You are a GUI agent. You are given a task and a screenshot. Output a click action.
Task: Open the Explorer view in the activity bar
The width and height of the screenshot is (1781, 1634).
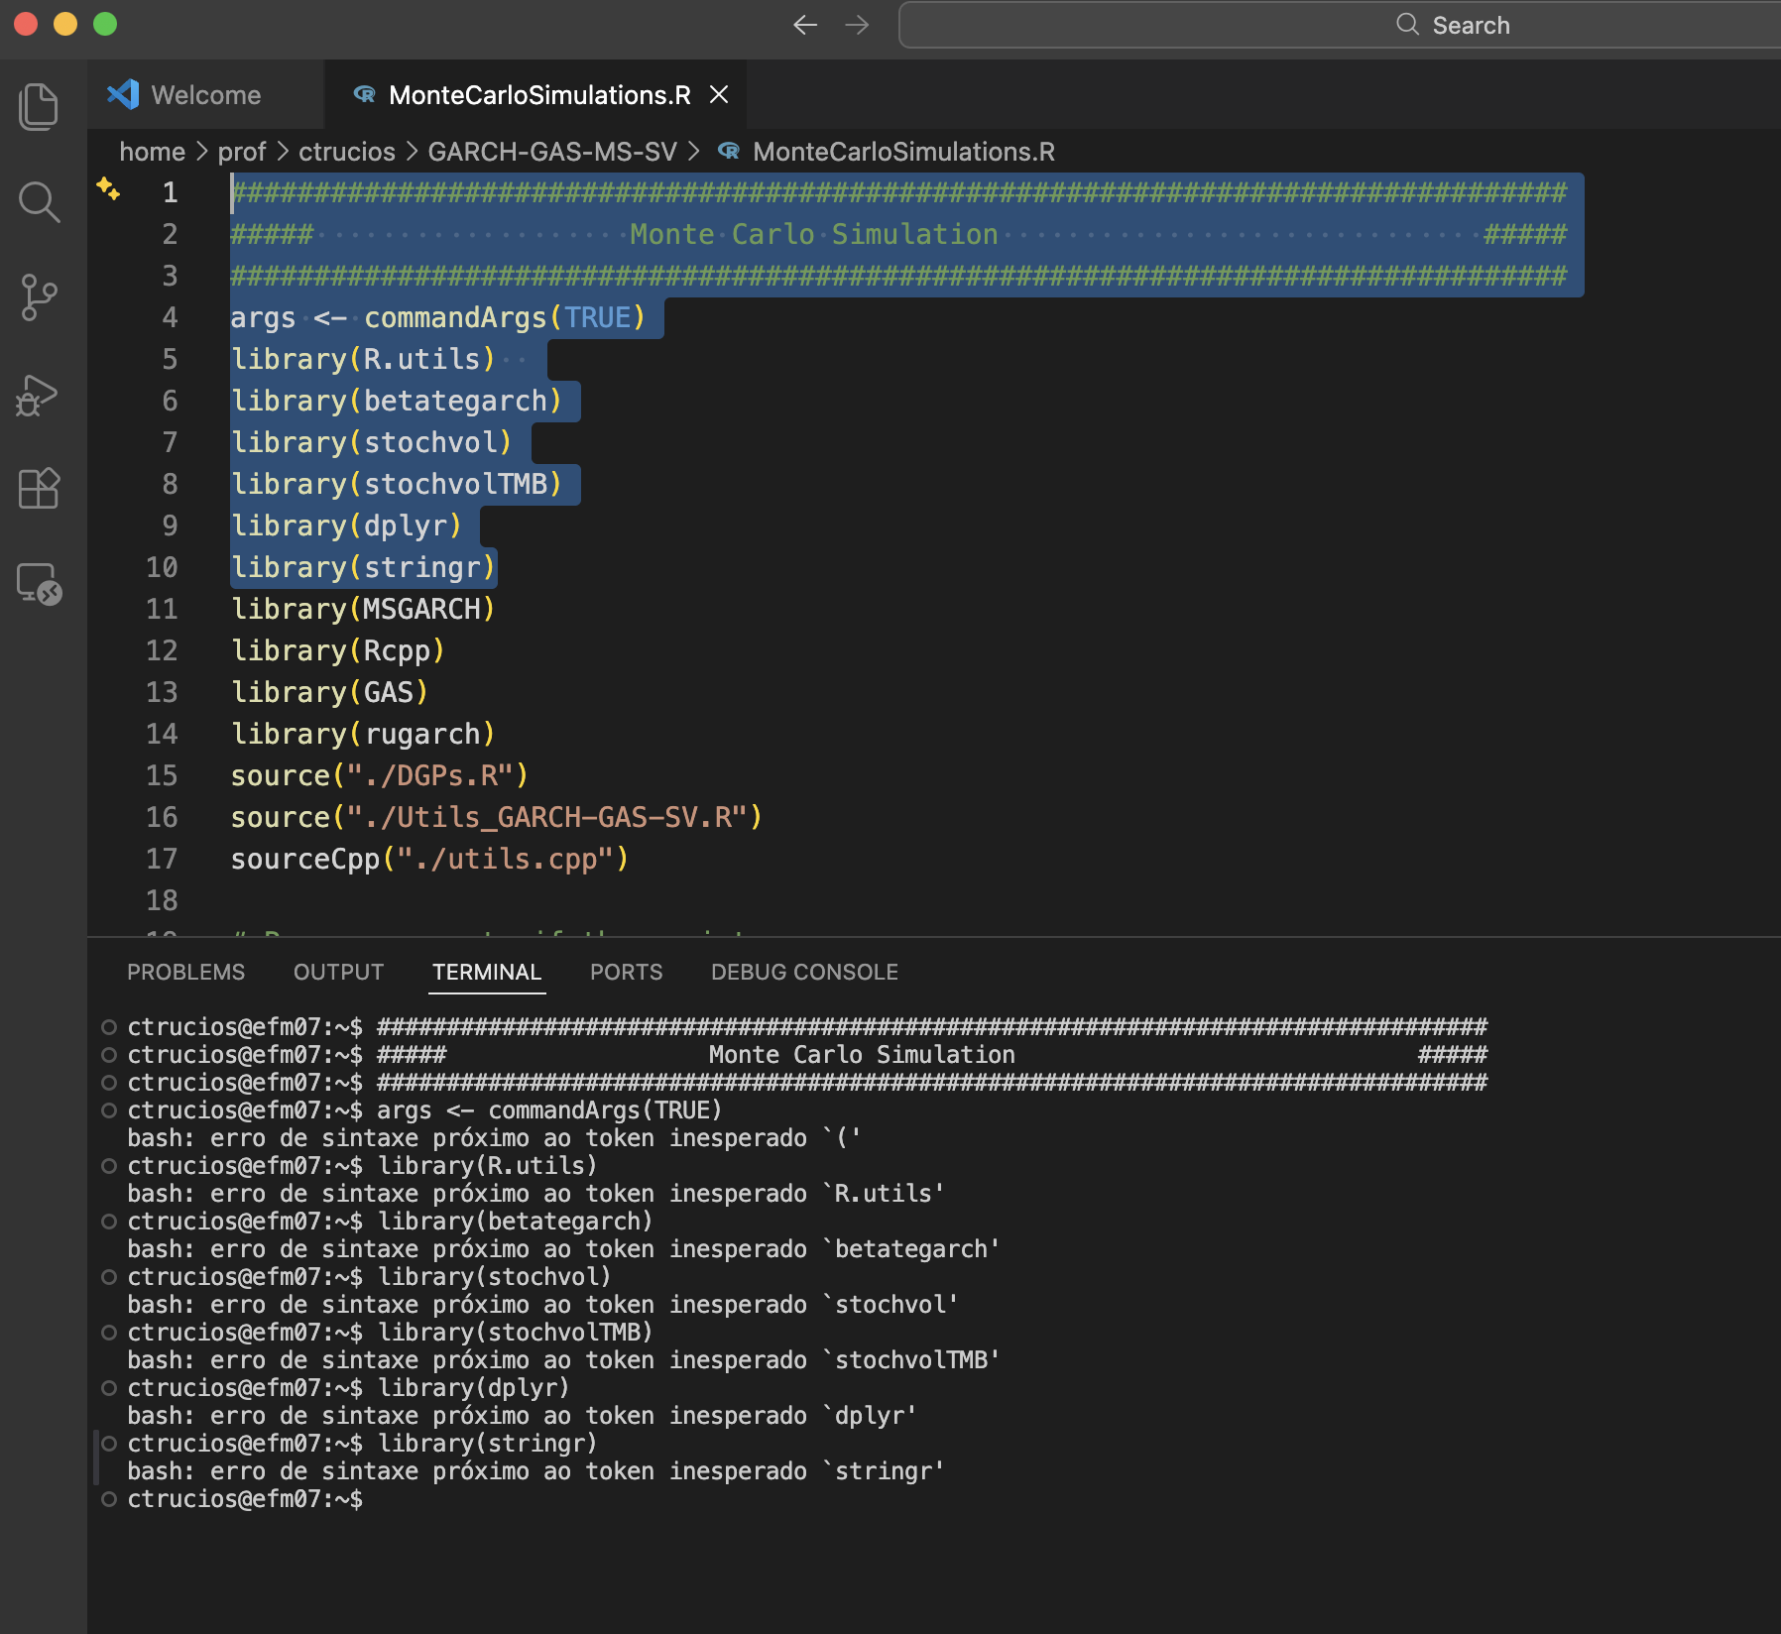(39, 106)
